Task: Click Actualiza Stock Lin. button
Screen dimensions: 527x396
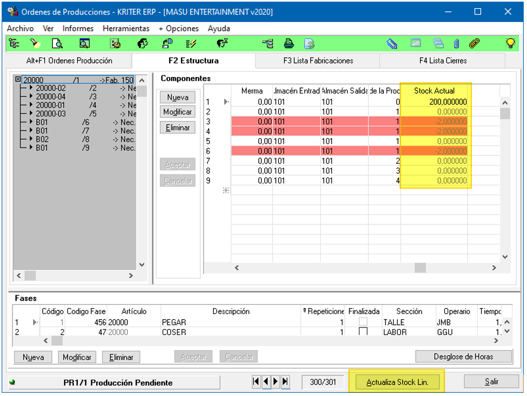Action: click(x=397, y=382)
